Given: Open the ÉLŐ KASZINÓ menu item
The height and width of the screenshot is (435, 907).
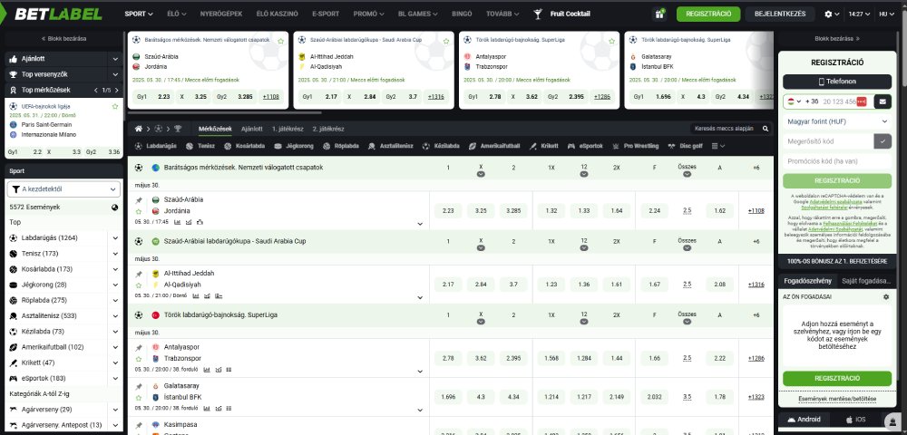Looking at the screenshot, I should coord(277,14).
